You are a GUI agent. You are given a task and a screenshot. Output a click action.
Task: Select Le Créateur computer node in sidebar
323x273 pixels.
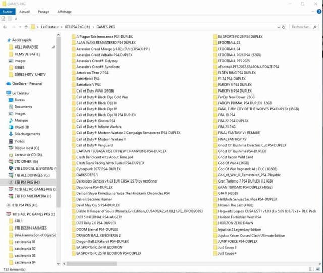[21, 93]
